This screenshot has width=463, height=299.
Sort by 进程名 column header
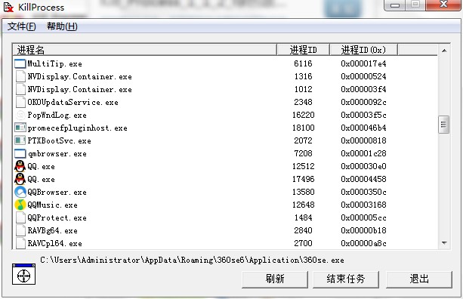[145, 50]
